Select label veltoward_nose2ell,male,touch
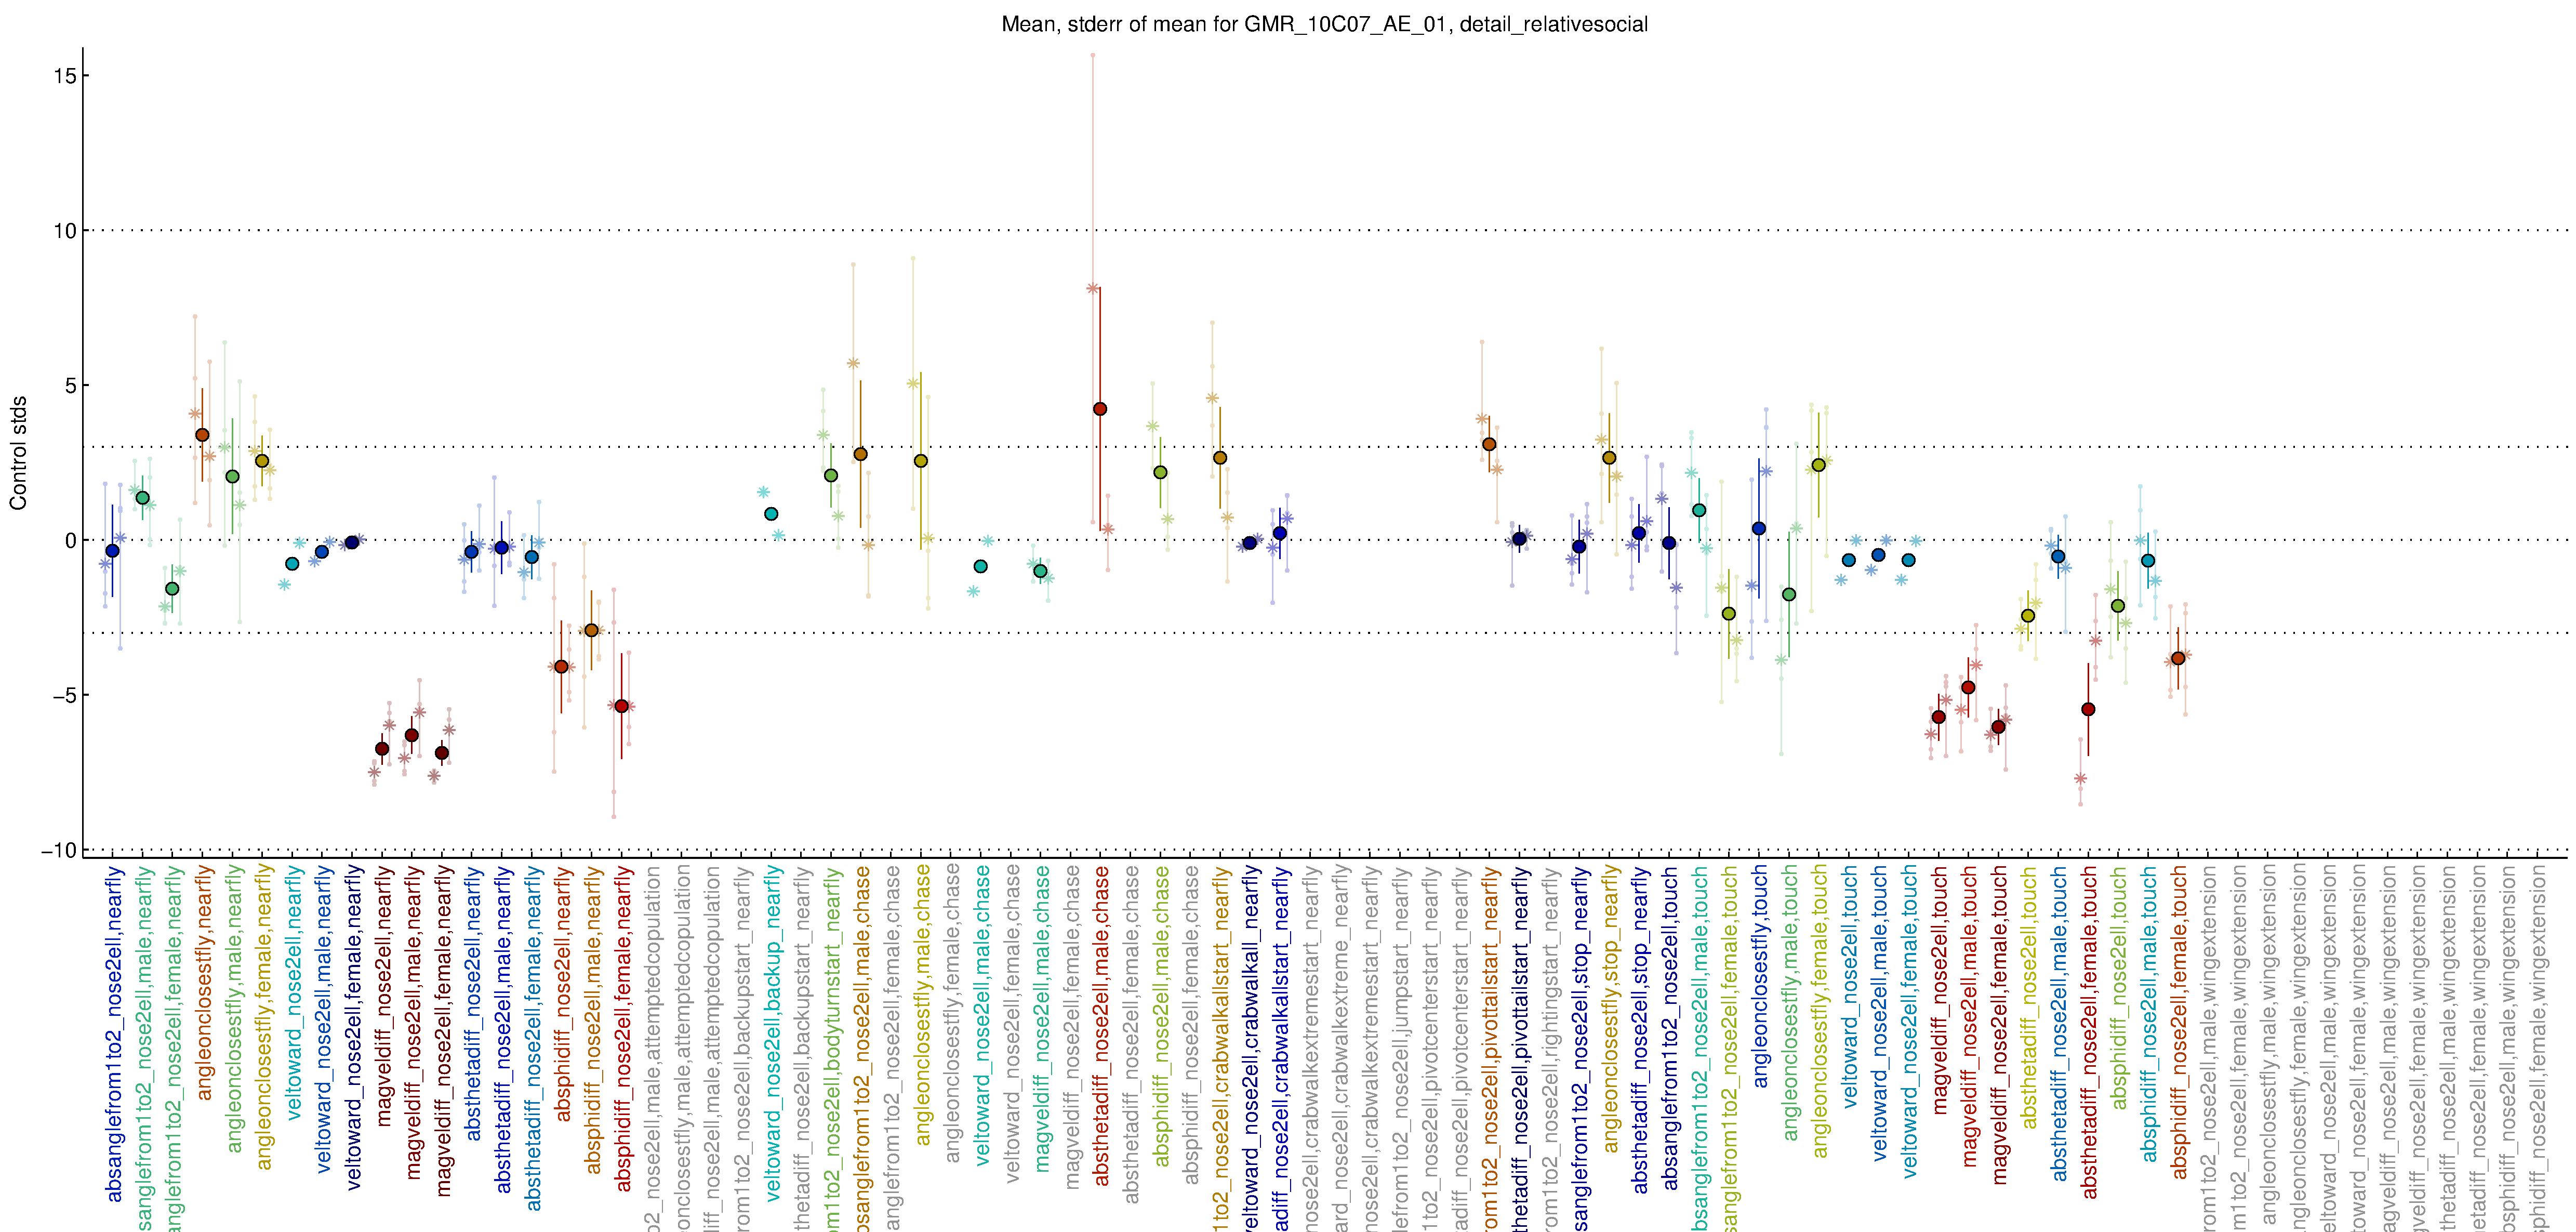 1881,1013
